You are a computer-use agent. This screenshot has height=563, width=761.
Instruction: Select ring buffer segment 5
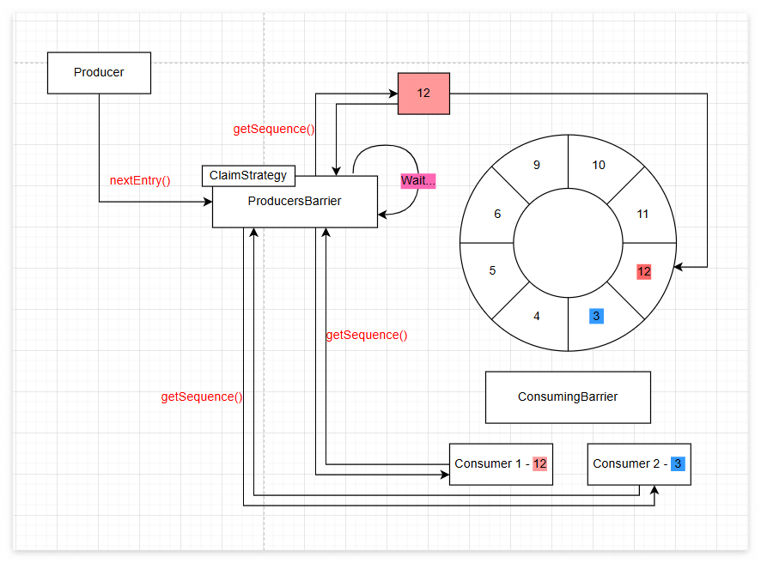[492, 270]
